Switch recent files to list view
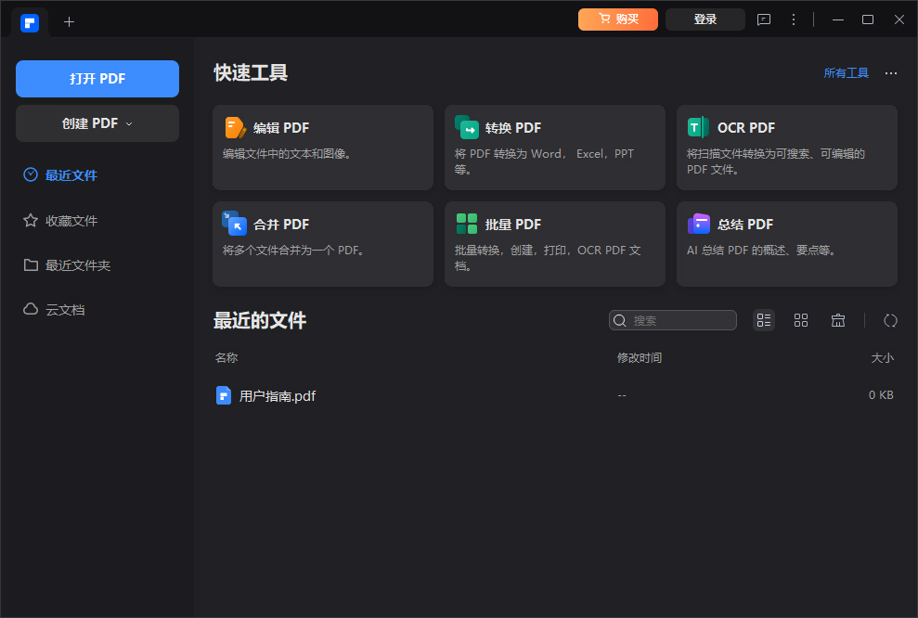Viewport: 918px width, 618px height. [763, 320]
